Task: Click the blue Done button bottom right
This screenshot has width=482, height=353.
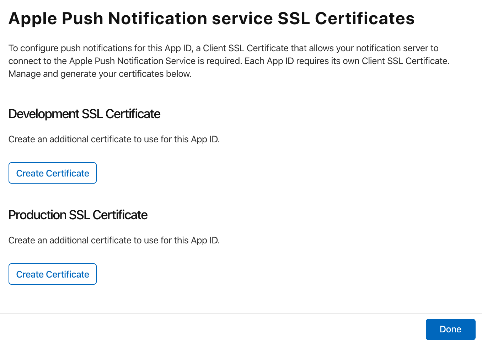Action: coord(450,330)
